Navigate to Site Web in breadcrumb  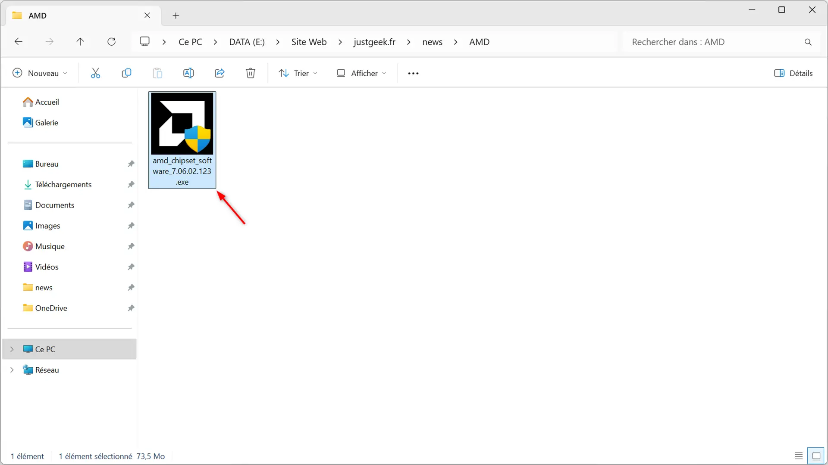point(309,42)
